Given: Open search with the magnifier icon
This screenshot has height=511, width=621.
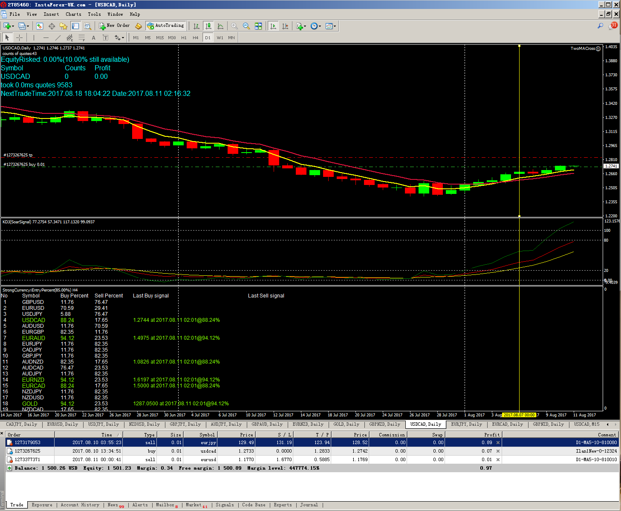Looking at the screenshot, I should [x=600, y=26].
